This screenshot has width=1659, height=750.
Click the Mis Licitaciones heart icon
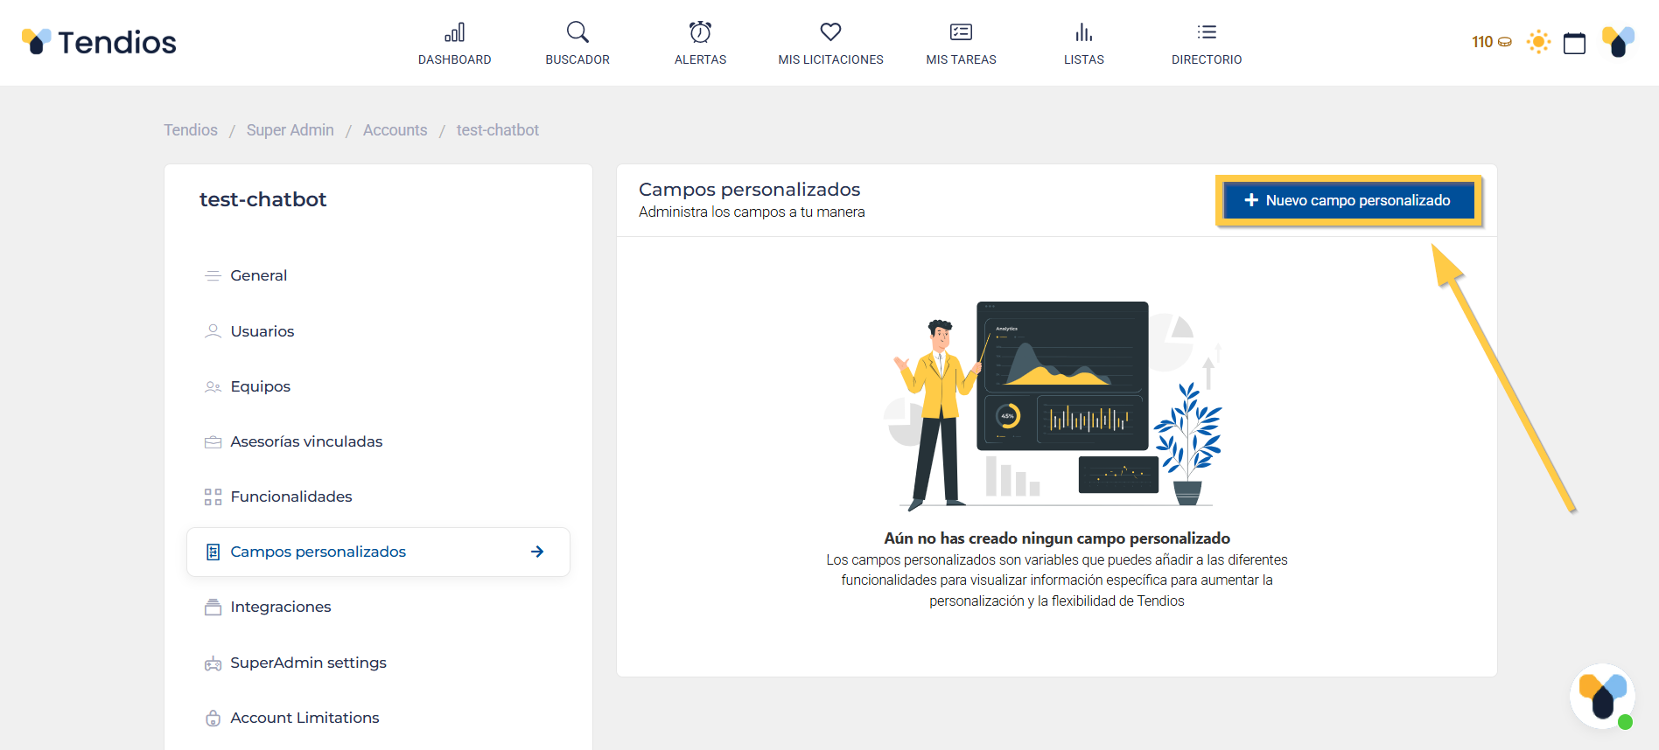coord(830,33)
